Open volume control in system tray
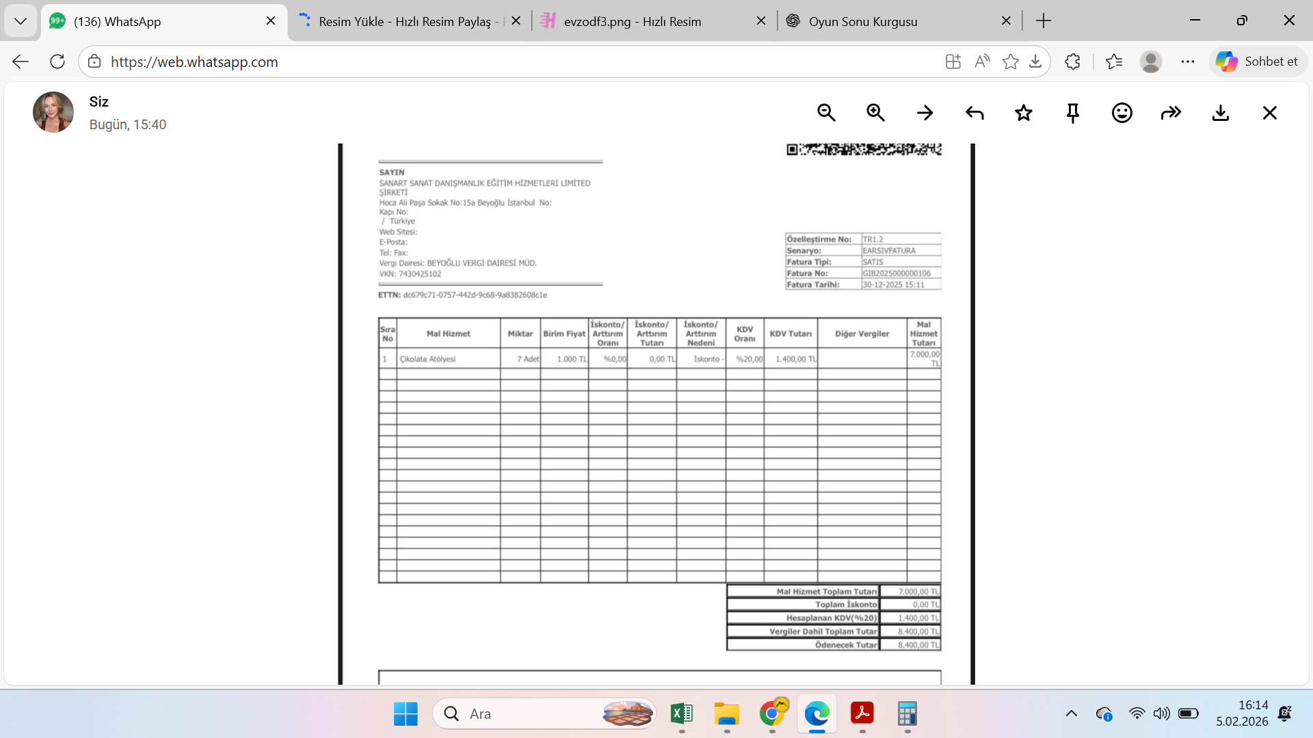The image size is (1313, 738). pos(1161,714)
